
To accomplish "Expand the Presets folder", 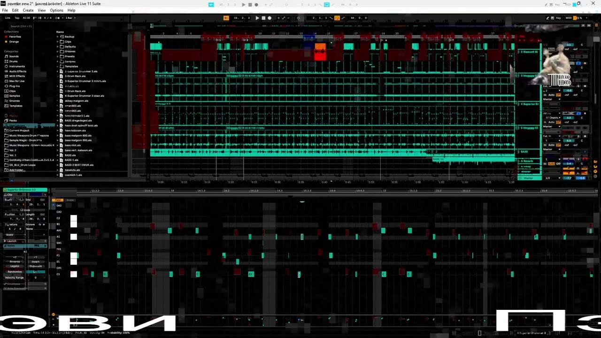I will pyautogui.click(x=58, y=56).
